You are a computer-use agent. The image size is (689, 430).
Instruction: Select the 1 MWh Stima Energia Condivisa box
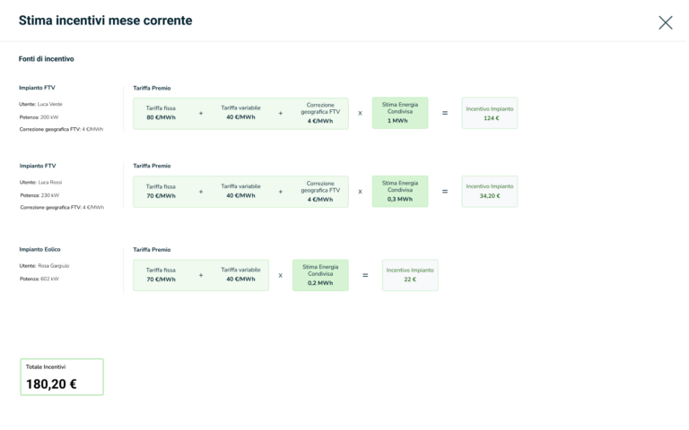[400, 113]
